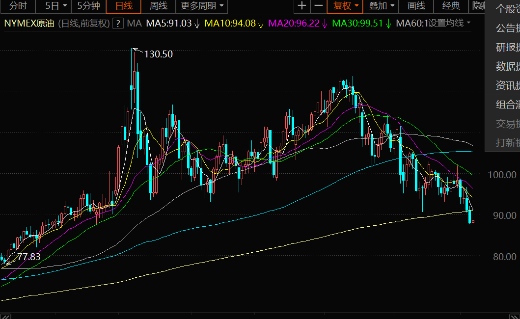
Task: Click the arrow next to MA5:91.03
Action: click(197, 24)
